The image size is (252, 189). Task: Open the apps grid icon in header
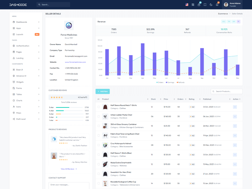tap(193, 4)
